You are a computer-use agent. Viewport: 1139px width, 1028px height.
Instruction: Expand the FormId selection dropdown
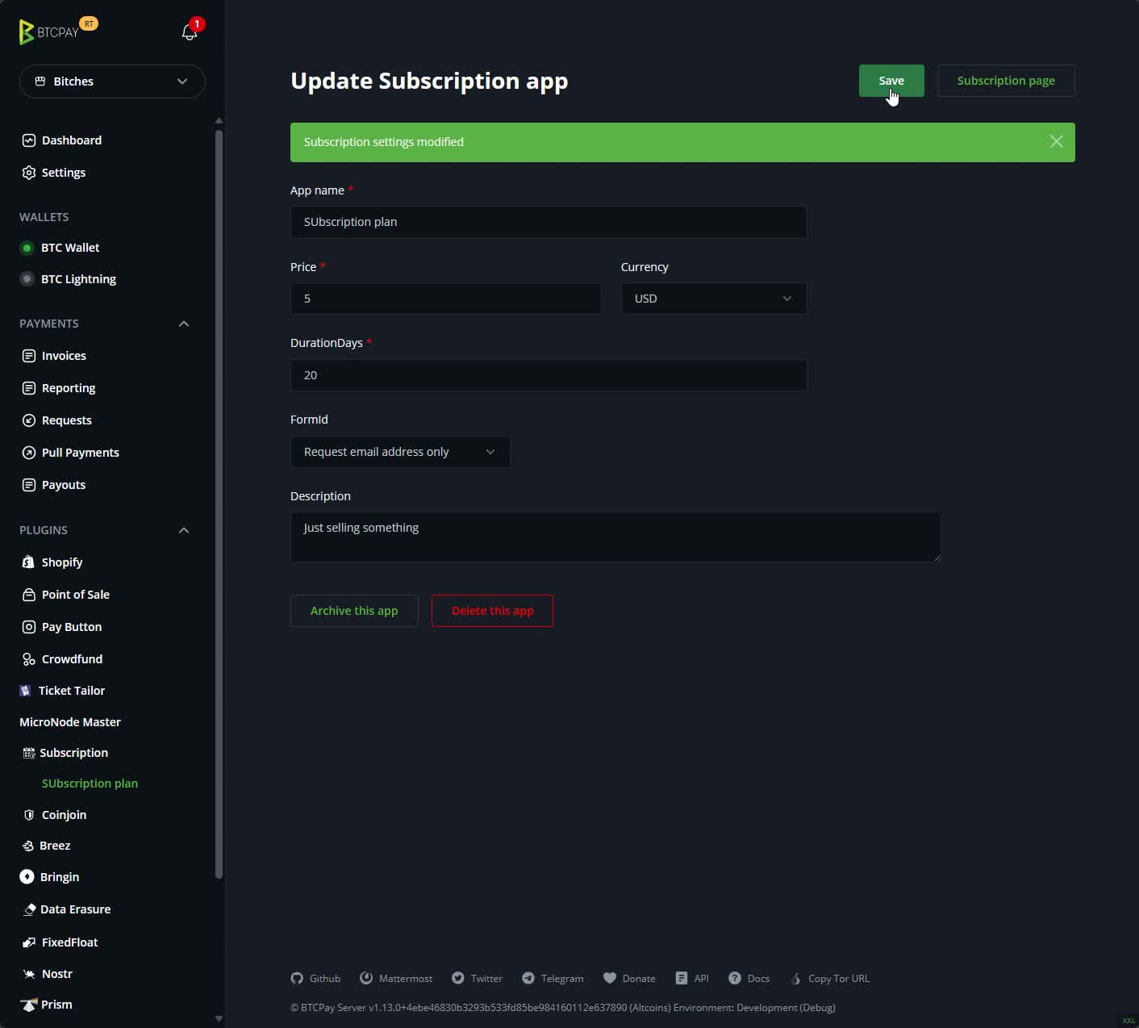point(400,452)
